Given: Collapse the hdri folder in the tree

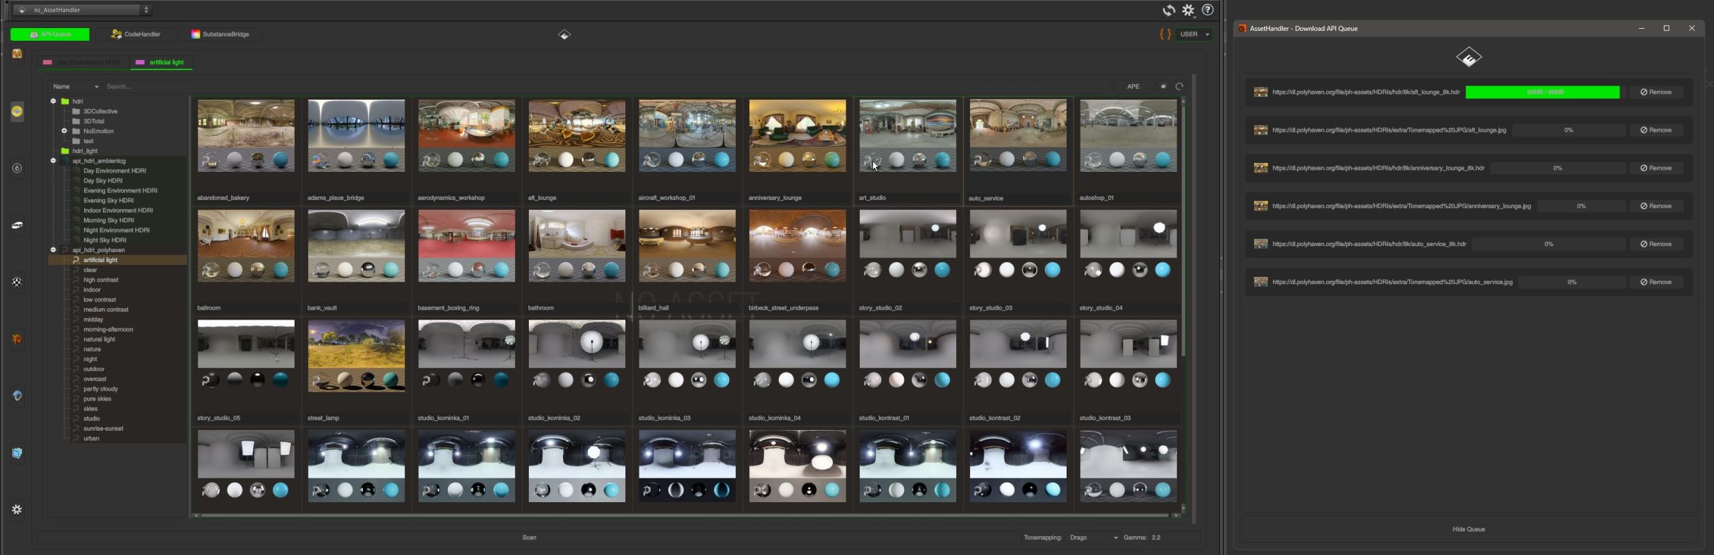Looking at the screenshot, I should point(53,101).
